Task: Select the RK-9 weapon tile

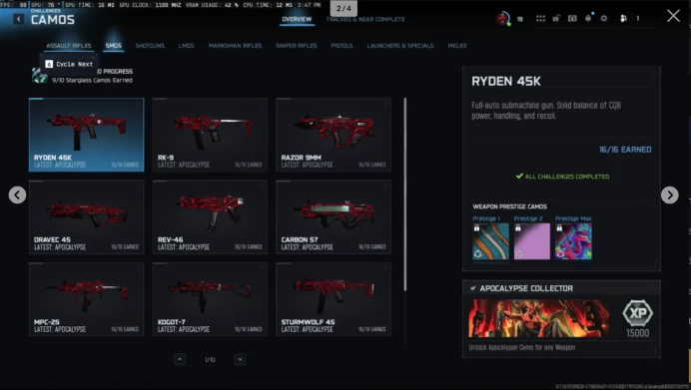Action: point(210,135)
